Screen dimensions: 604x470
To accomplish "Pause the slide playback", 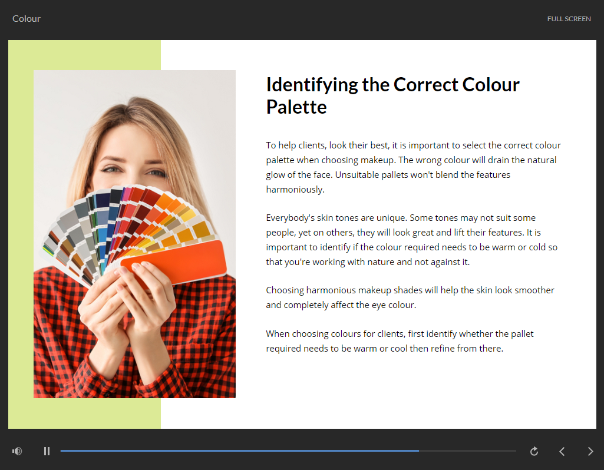I will pyautogui.click(x=47, y=451).
